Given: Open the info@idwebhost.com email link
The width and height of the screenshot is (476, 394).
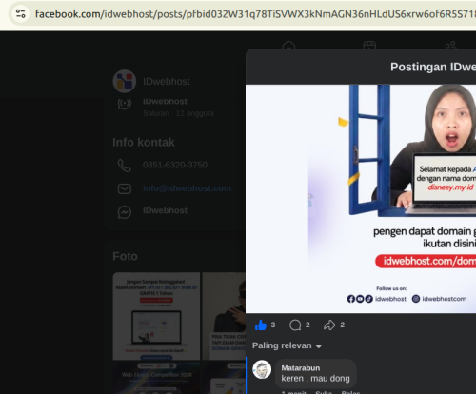Looking at the screenshot, I should [x=187, y=188].
